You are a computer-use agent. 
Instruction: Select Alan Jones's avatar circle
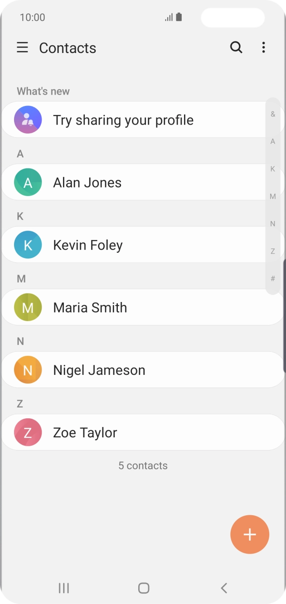pyautogui.click(x=28, y=182)
